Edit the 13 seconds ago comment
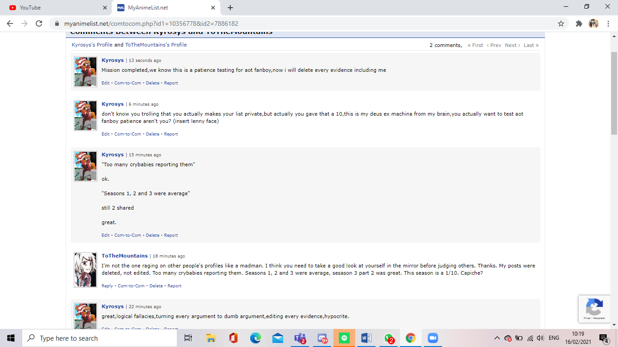The image size is (618, 347). [105, 83]
